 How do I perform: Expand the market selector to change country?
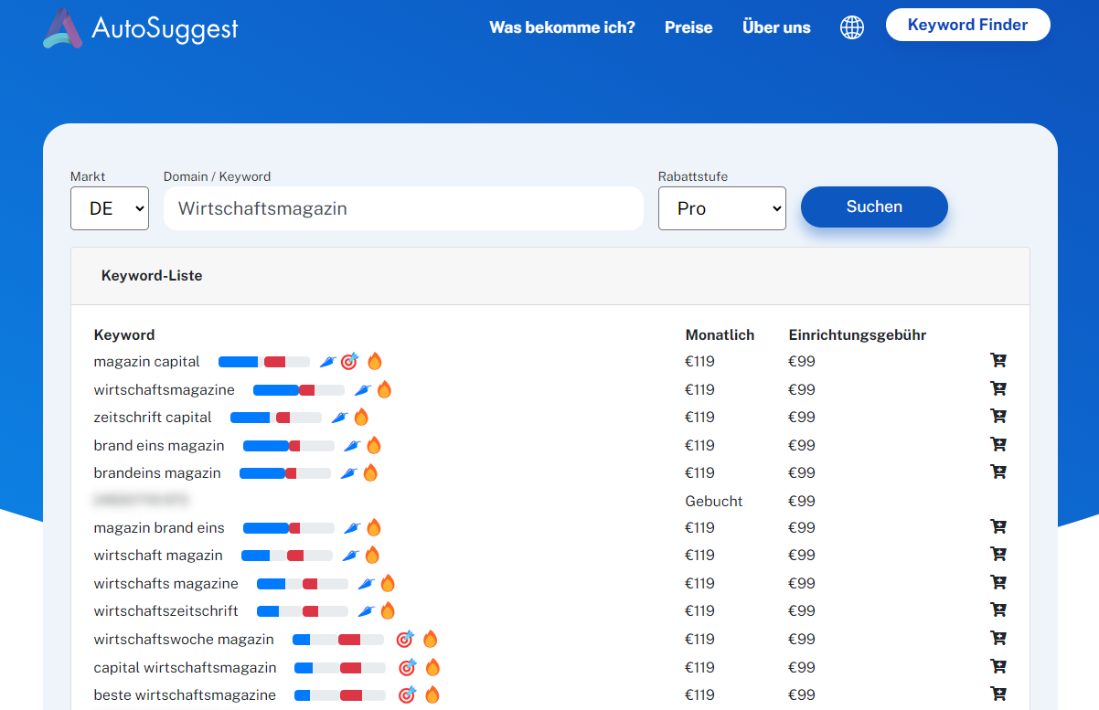point(109,207)
